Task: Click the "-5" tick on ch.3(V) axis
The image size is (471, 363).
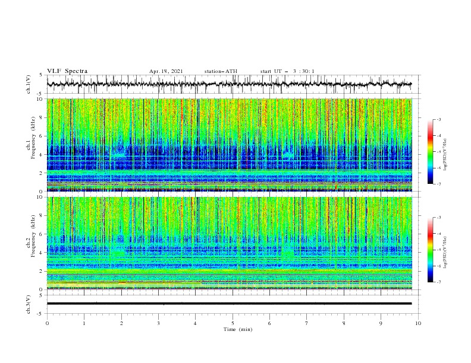Action: [40, 314]
